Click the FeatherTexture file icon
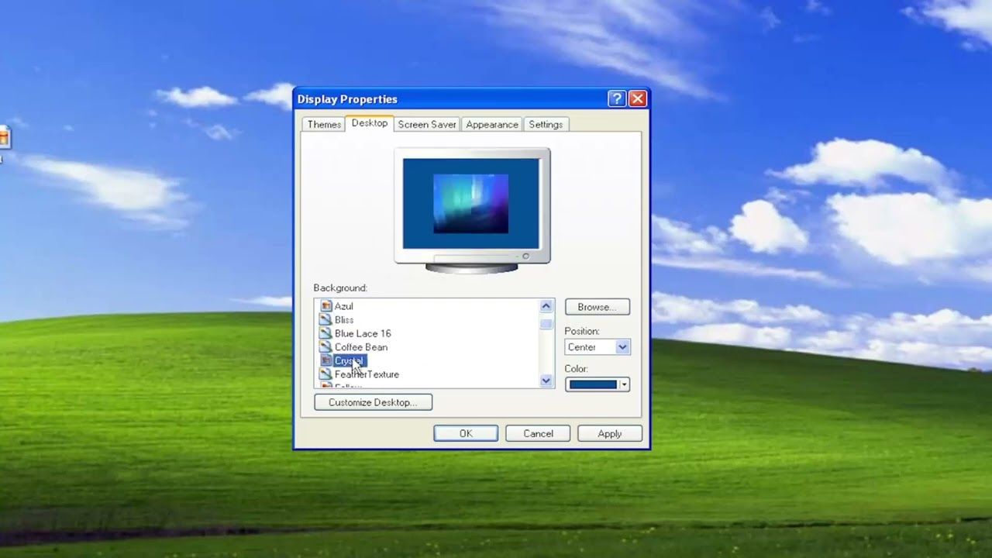Viewport: 992px width, 558px height. pos(326,374)
